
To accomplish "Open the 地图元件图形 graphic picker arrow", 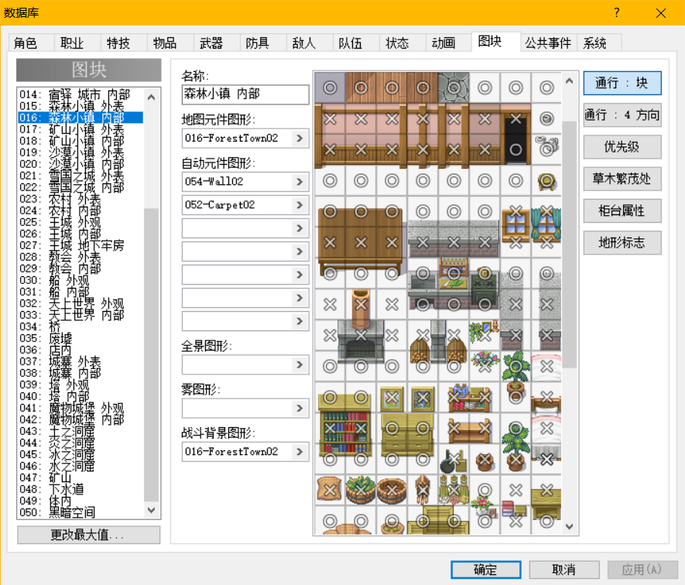I will pos(300,138).
